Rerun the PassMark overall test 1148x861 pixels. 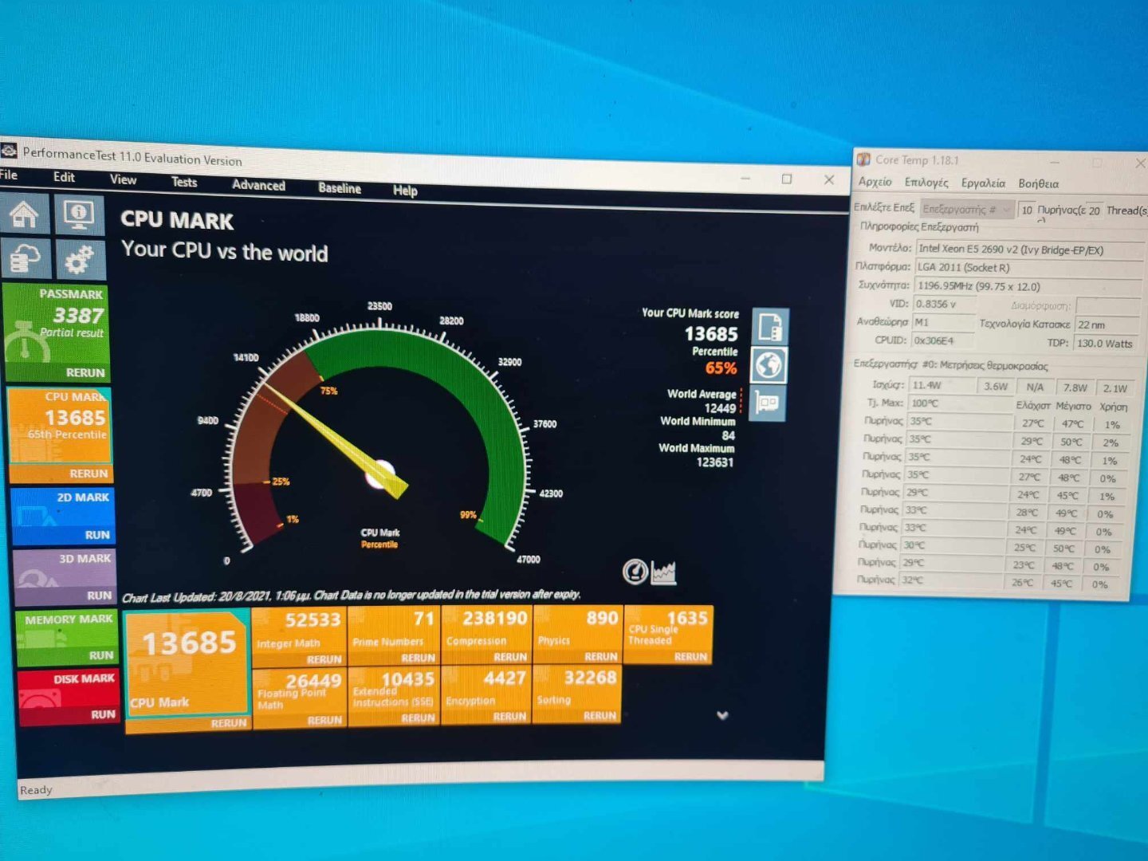[x=85, y=372]
